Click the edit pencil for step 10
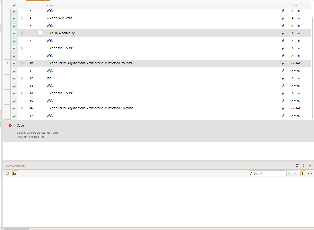 tap(283, 63)
